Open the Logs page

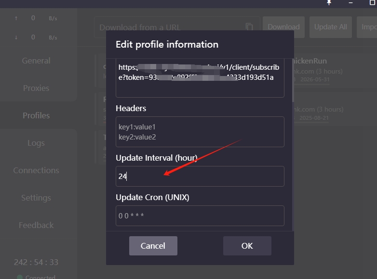click(36, 143)
